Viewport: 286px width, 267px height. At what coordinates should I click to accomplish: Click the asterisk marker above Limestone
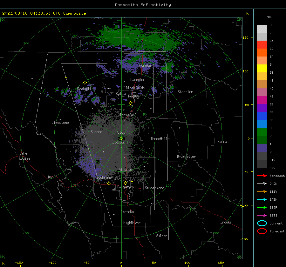60,120
